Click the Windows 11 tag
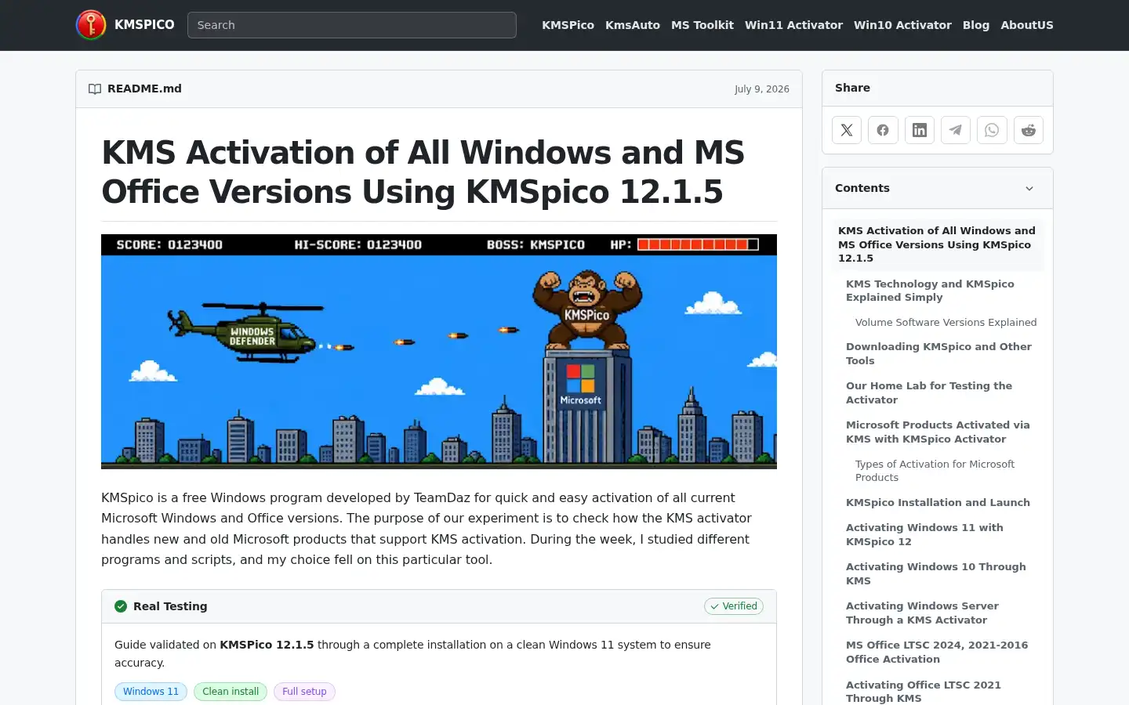The height and width of the screenshot is (705, 1129). (151, 692)
